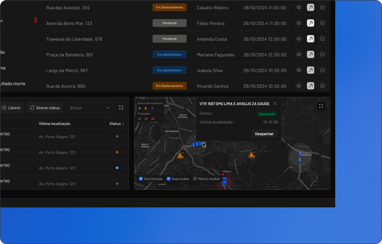This screenshot has height=244, width=382.
Task: Open the Status filter dropdown
Action: (90, 107)
